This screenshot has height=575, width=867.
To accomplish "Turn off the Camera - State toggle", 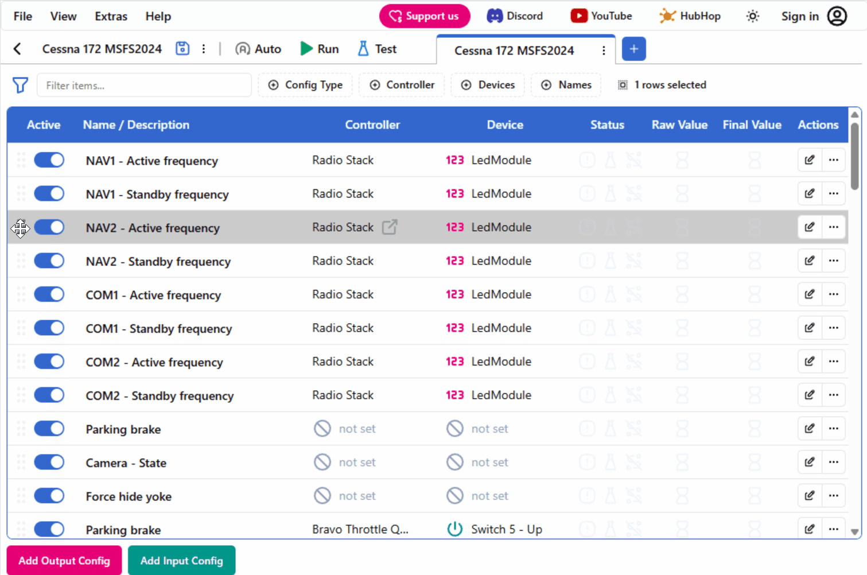I will pyautogui.click(x=49, y=462).
